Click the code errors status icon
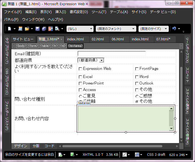The height and width of the screenshot is (162, 195). (x=72, y=155)
